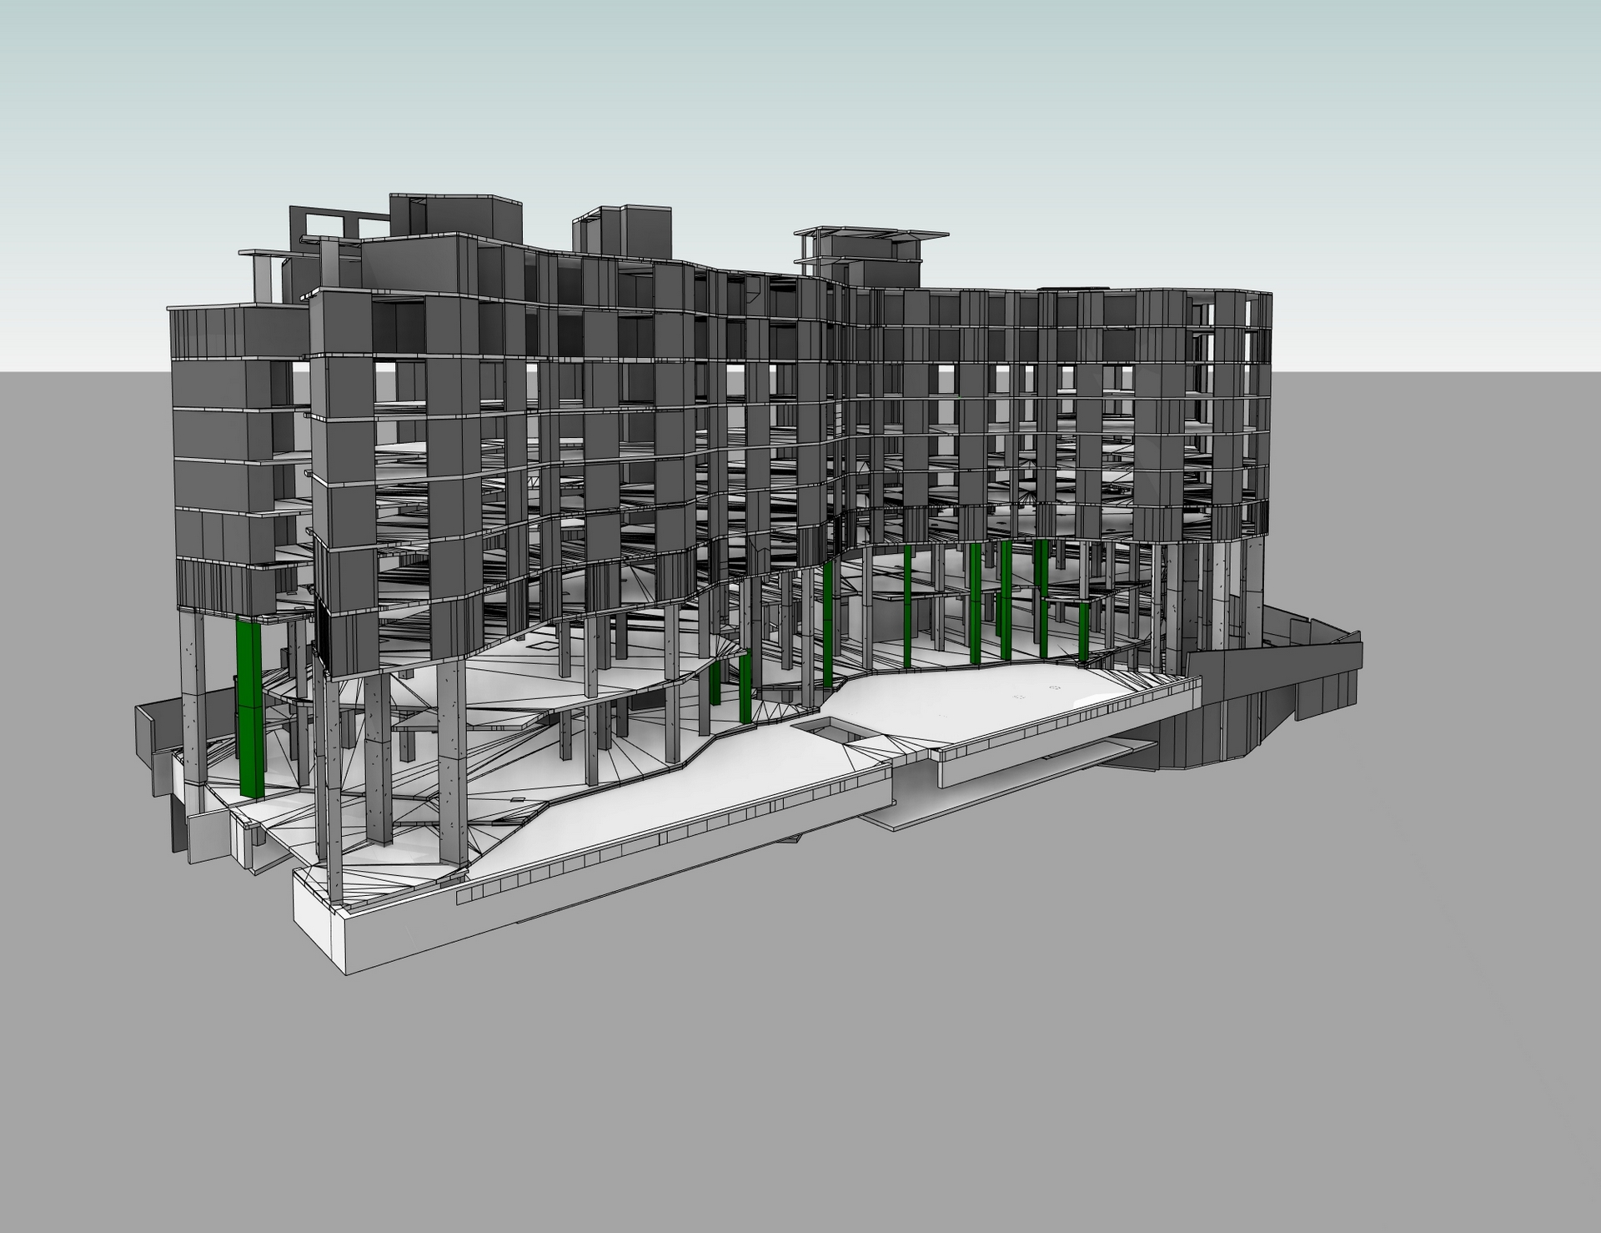The height and width of the screenshot is (1233, 1601).
Task: Select the flat rooftop canopy slab on right penthouse
Action: [871, 234]
